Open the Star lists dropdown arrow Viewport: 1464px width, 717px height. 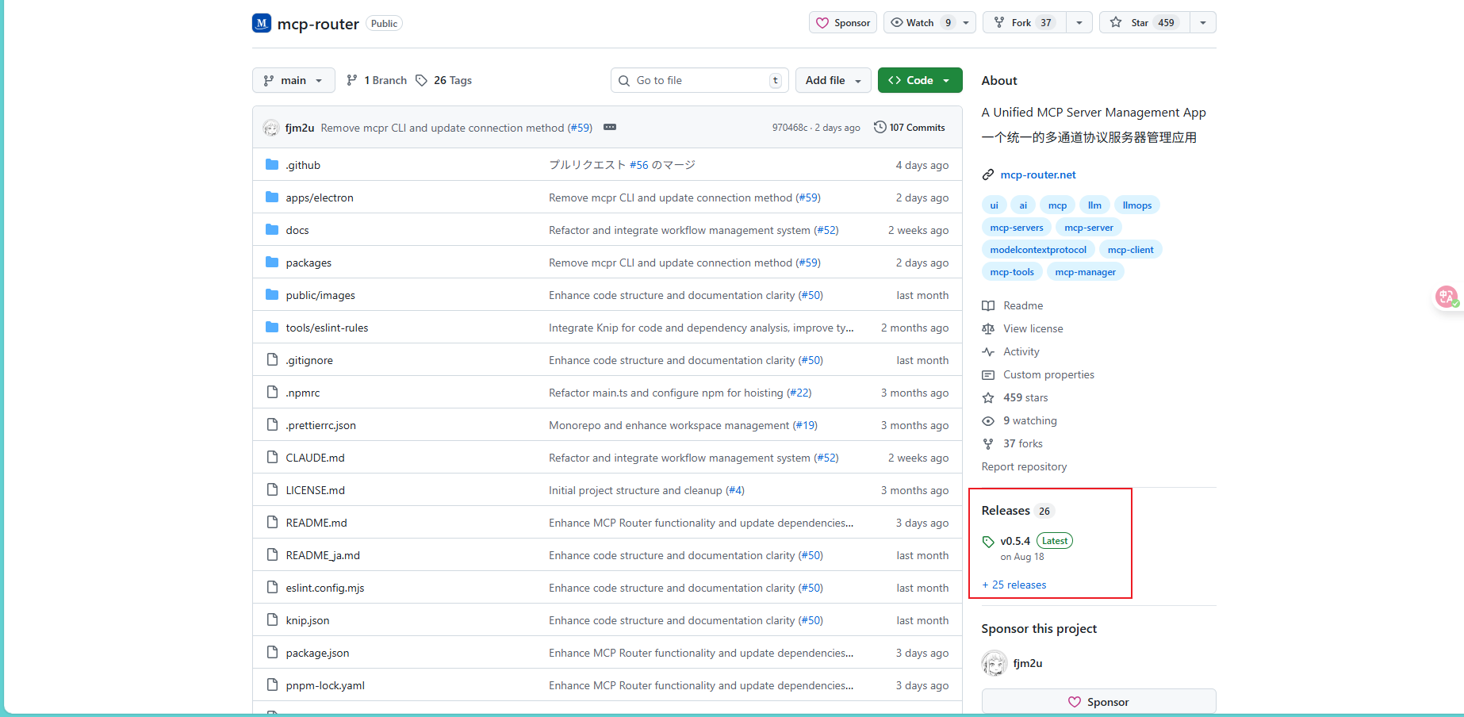(1203, 22)
